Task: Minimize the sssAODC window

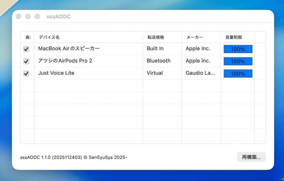Action: pyautogui.click(x=28, y=17)
